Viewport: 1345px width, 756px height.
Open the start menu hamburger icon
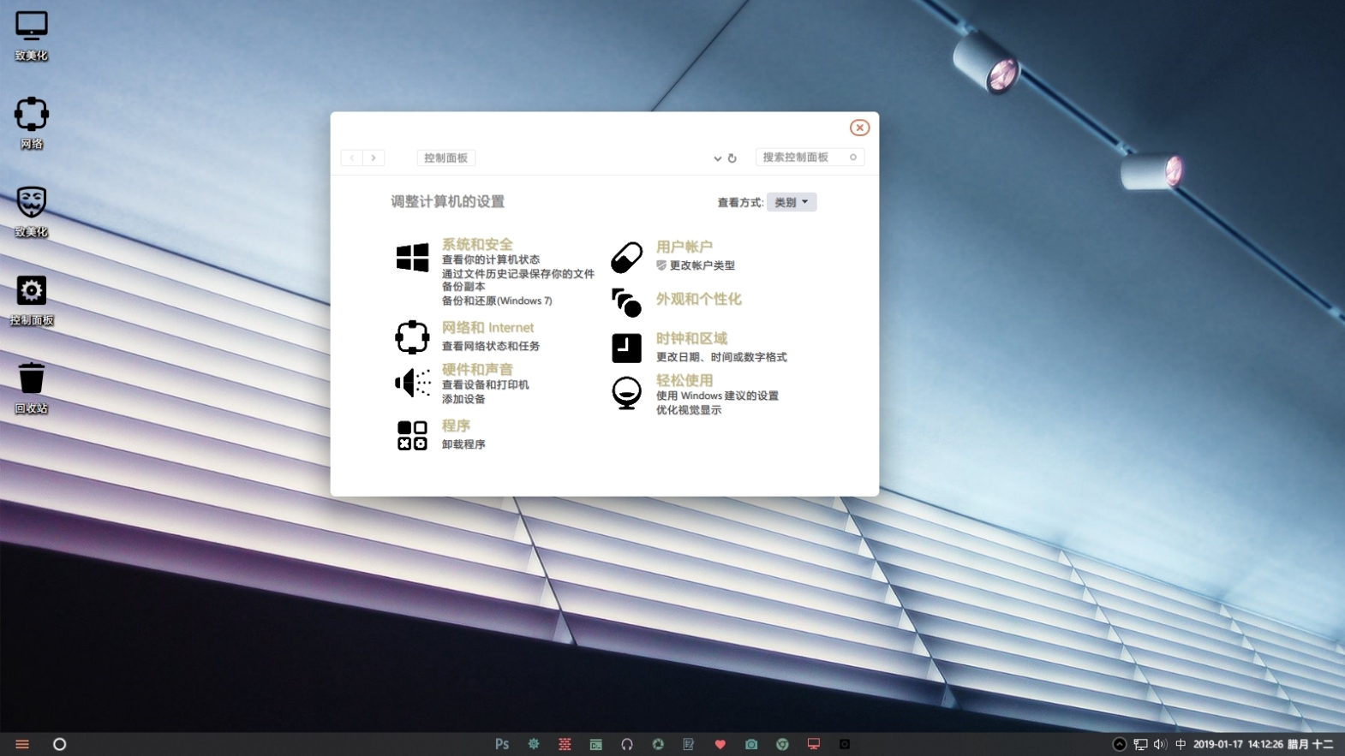tap(22, 744)
